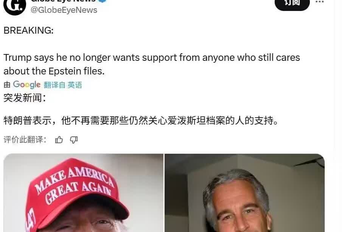This screenshot has width=342, height=232.
Task: Subscribe using the black 订阅 button
Action: click(x=292, y=3)
